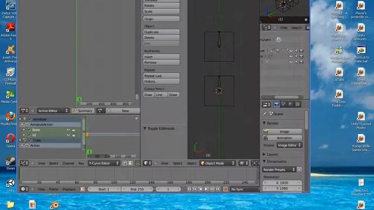Click the dope sheet filter icon beside New
The image size is (374, 210).
click(100, 111)
